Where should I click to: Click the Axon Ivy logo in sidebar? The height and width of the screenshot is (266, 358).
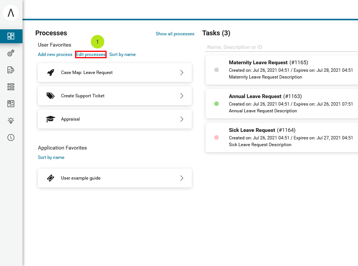(11, 13)
